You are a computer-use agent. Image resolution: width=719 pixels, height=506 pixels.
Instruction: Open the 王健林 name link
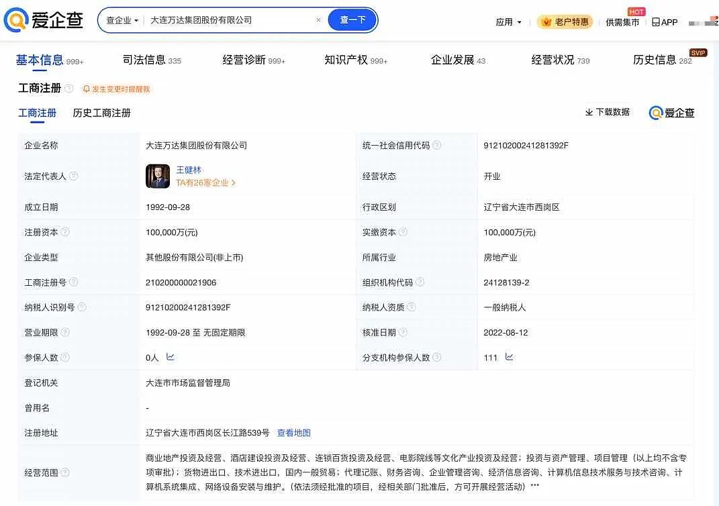pos(189,170)
